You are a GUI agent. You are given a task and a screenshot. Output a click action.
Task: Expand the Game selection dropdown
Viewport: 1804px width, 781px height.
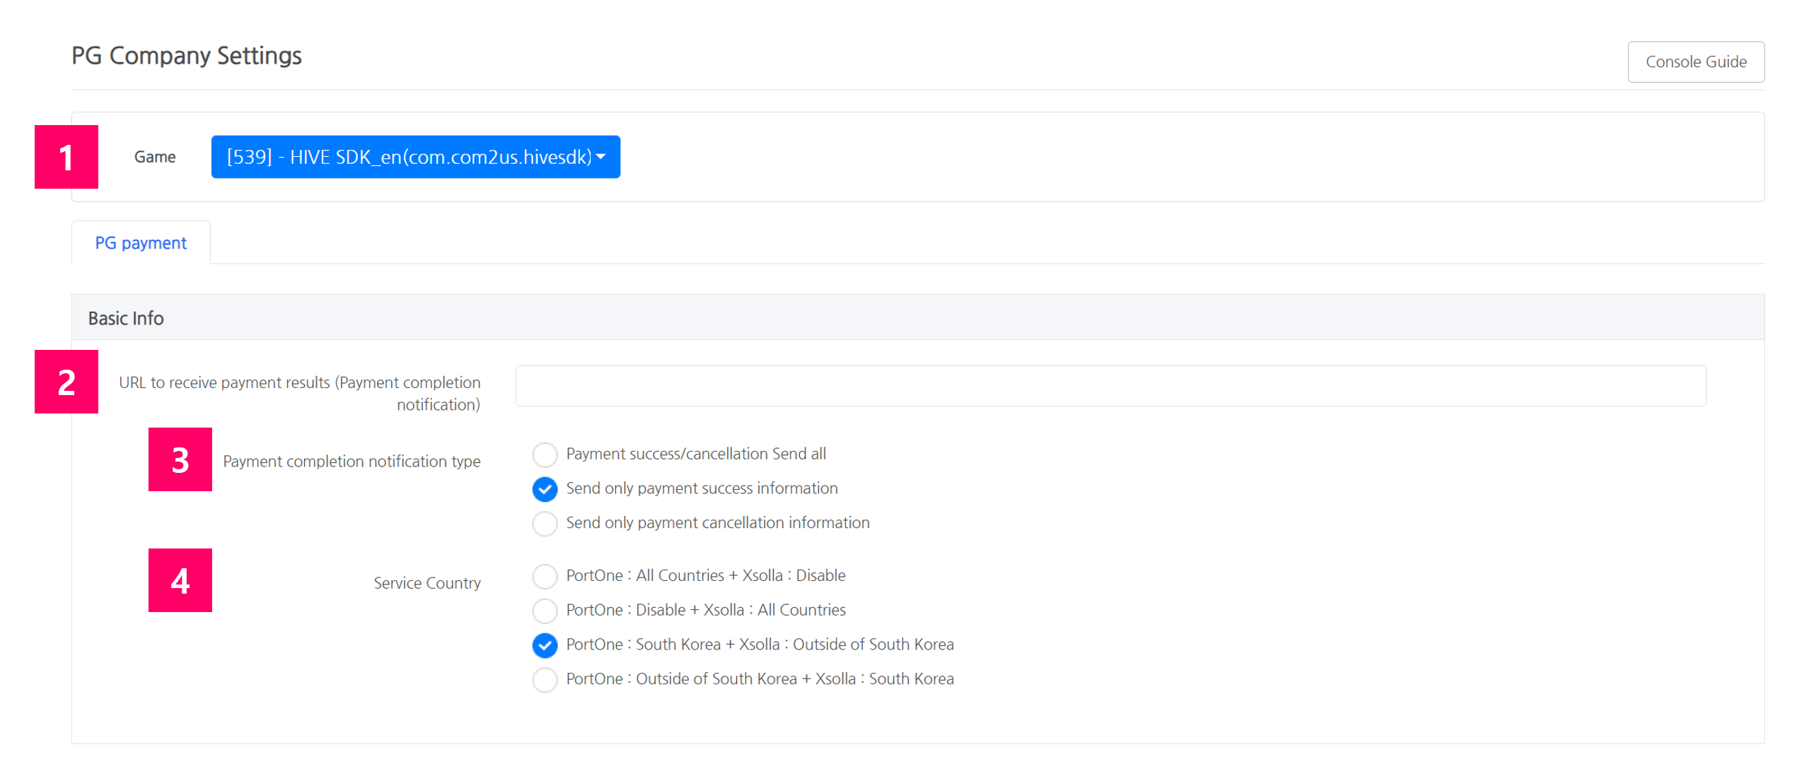[x=415, y=157]
